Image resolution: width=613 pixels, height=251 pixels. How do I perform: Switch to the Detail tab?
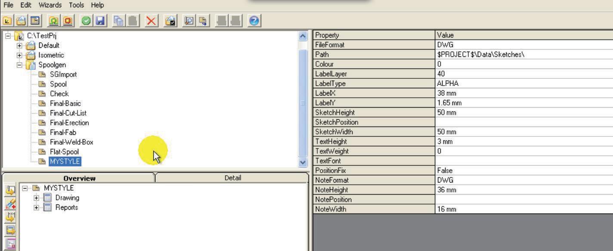point(232,178)
